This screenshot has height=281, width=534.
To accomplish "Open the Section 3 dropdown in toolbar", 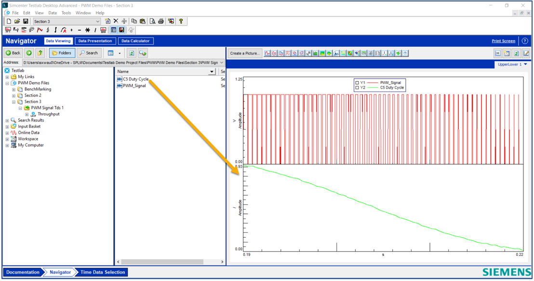I will click(97, 21).
